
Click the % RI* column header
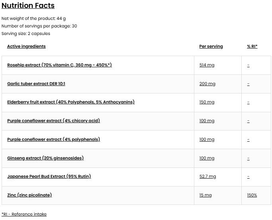[x=252, y=47]
